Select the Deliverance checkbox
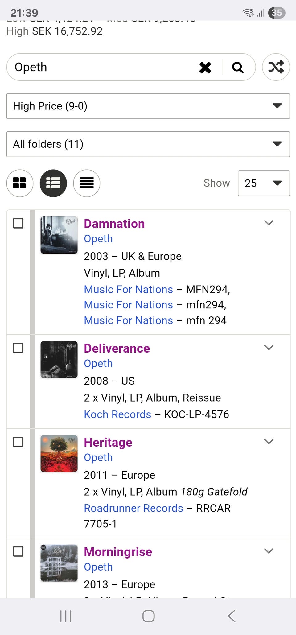The height and width of the screenshot is (635, 296). [18, 348]
